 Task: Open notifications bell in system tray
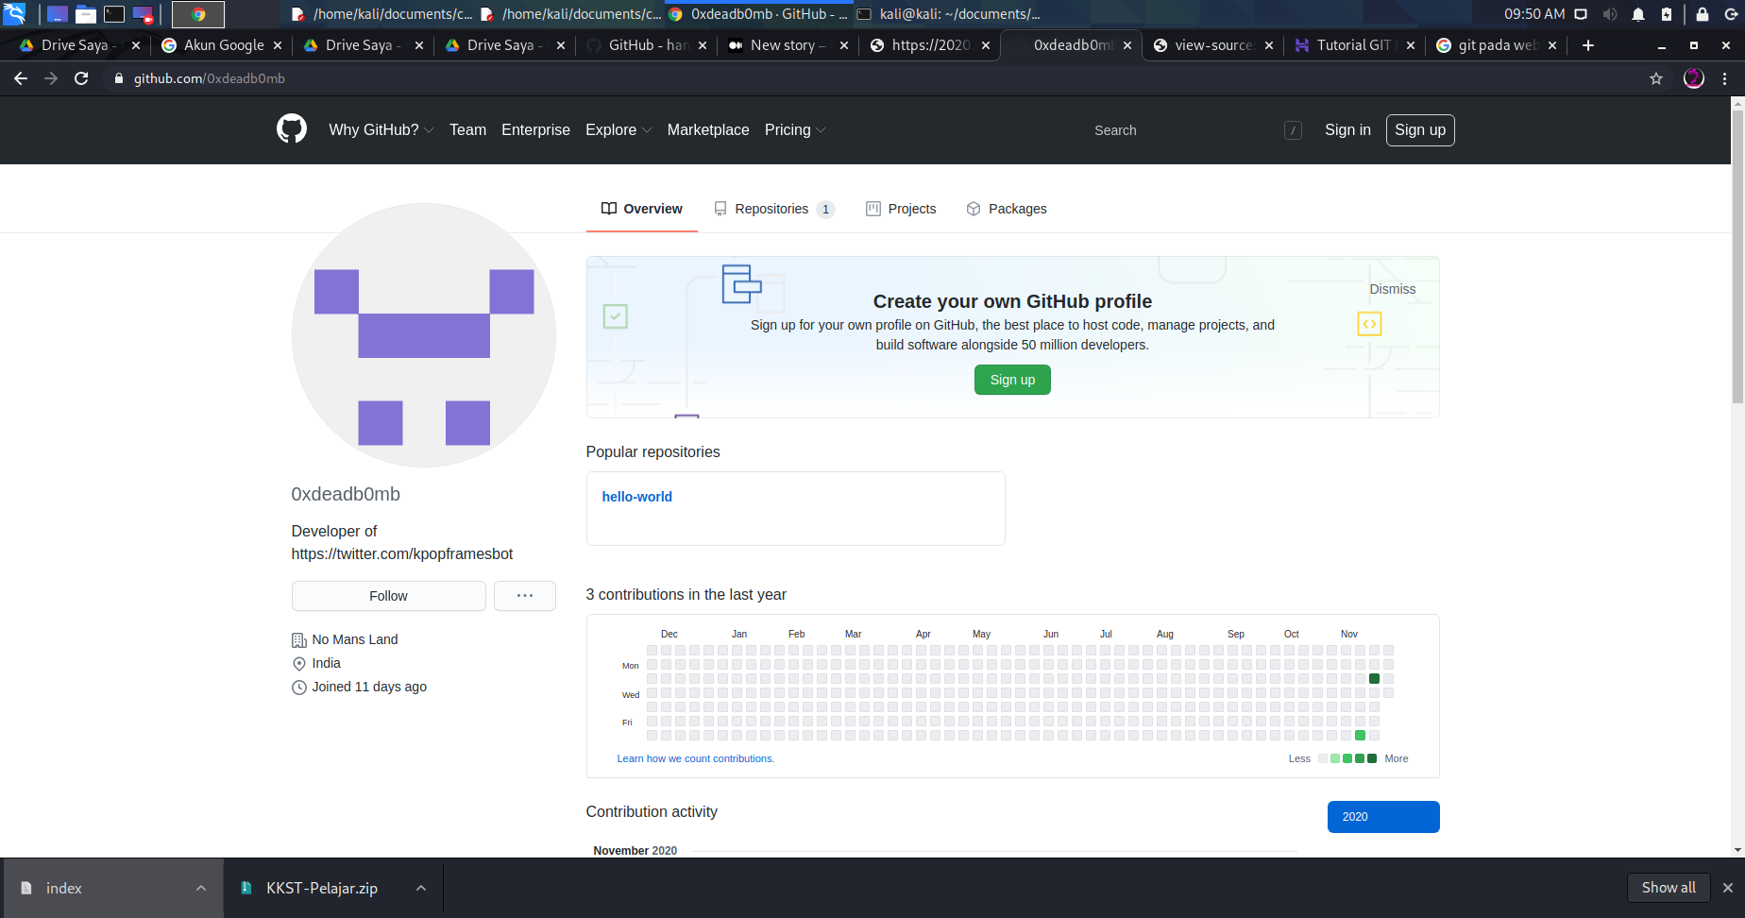pyautogui.click(x=1638, y=14)
